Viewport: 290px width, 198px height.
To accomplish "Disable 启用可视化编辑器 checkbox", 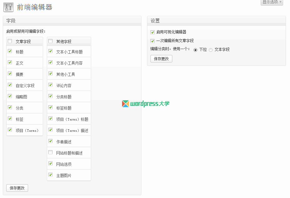I will coord(152,32).
